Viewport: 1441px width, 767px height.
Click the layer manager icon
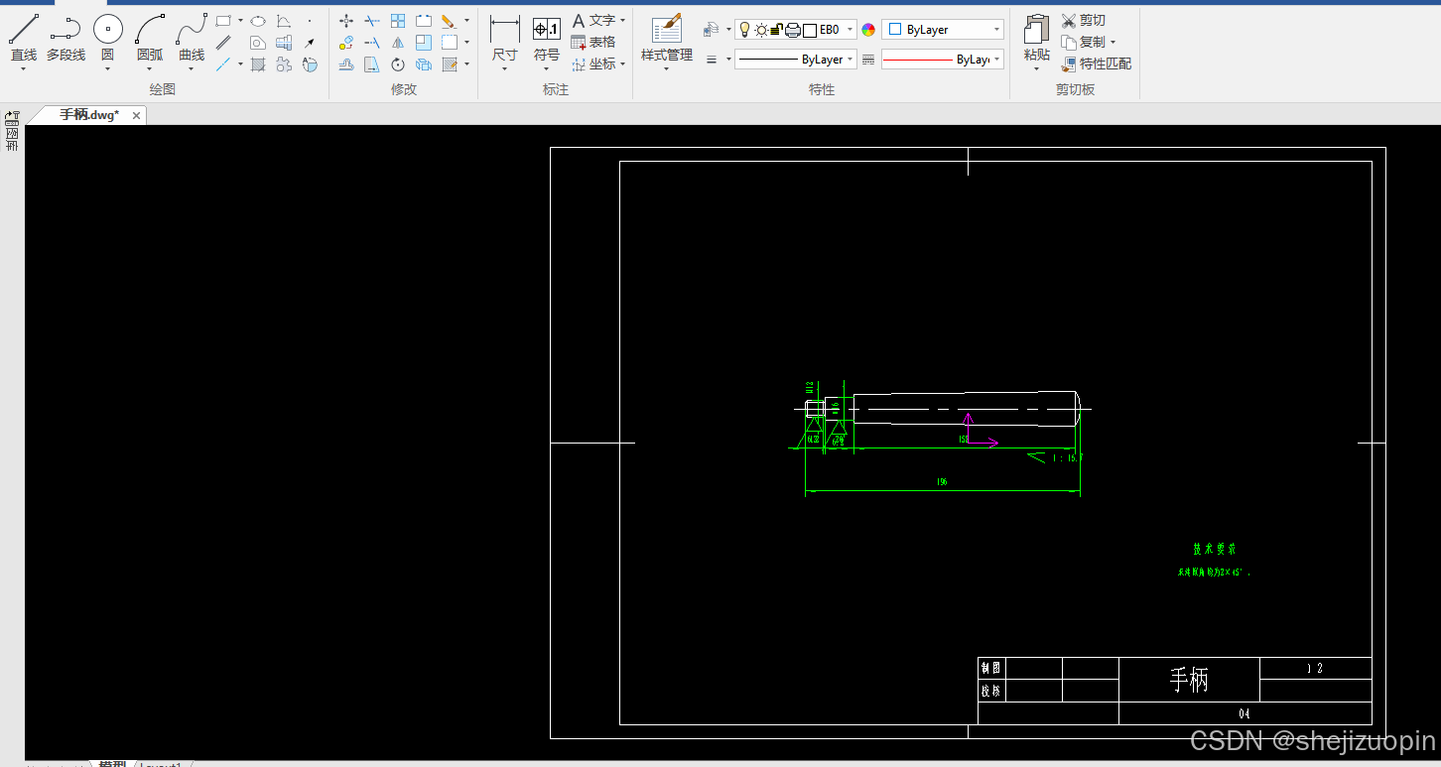pos(711,30)
